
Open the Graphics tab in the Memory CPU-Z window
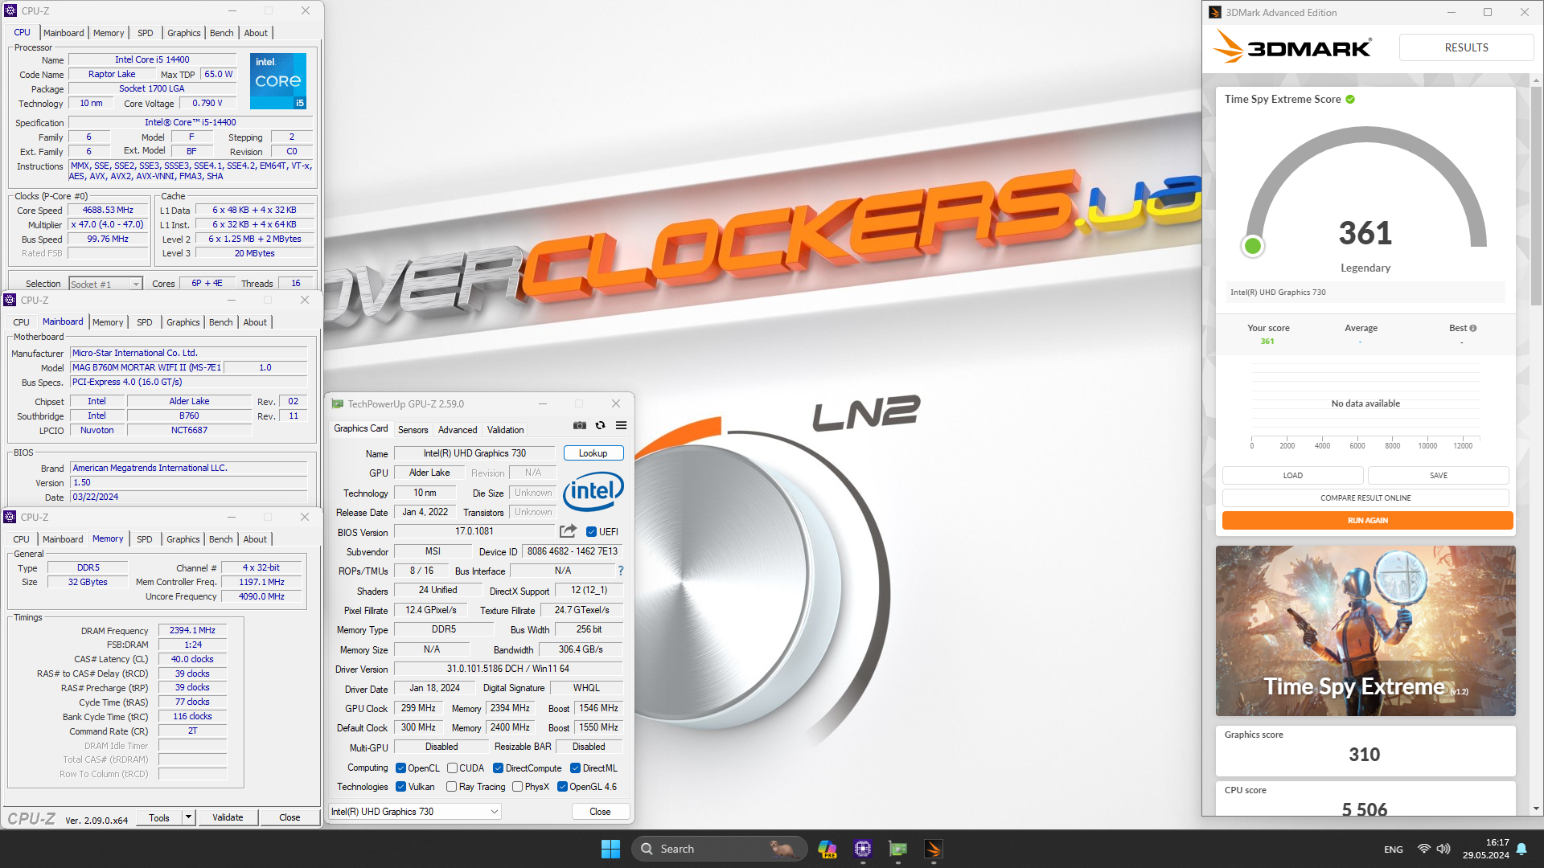point(183,539)
